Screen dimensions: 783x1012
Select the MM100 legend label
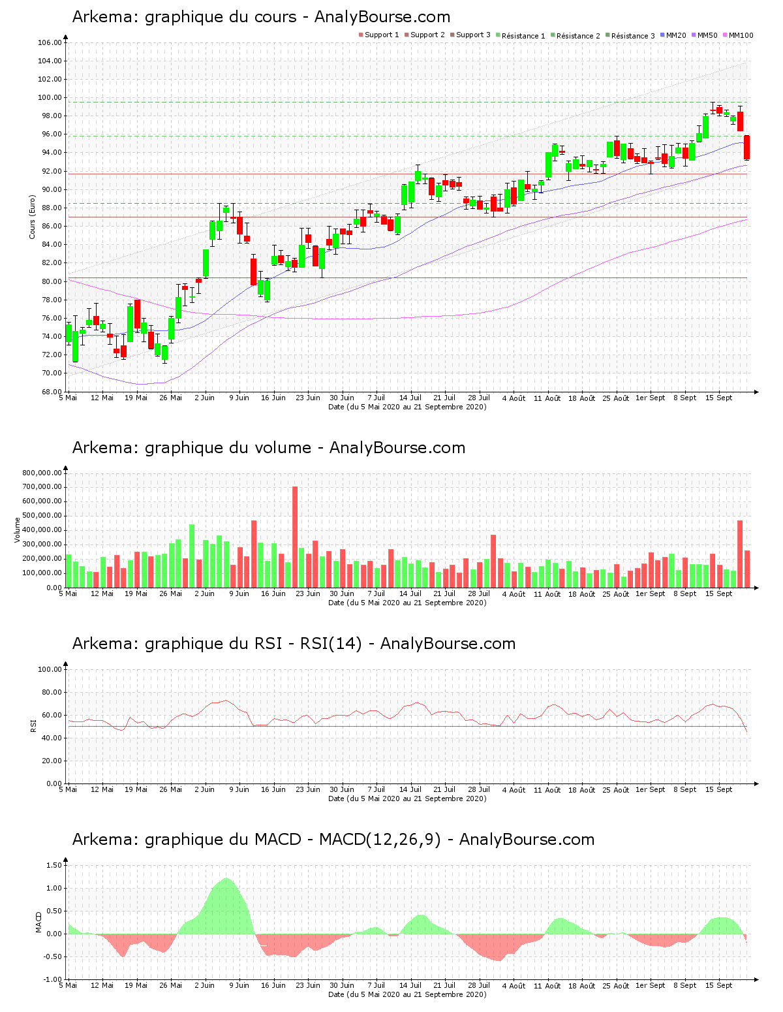coord(741,35)
